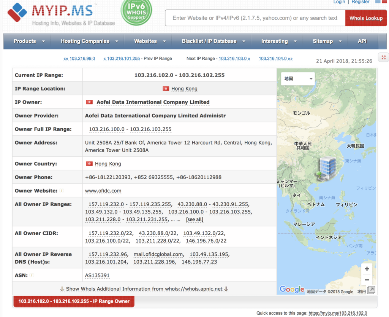Open reverse DNS IP 146.196.77.23
The width and height of the screenshot is (389, 317).
pos(199,262)
